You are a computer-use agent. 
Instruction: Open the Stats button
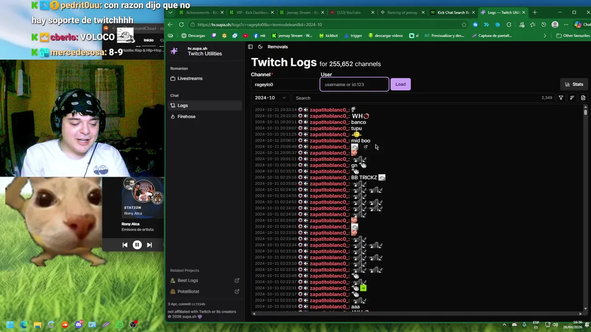point(574,84)
